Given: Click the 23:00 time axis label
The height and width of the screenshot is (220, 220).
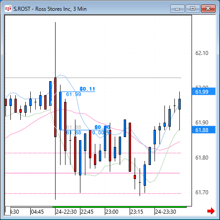Looking at the screenshot, I should [112, 212].
